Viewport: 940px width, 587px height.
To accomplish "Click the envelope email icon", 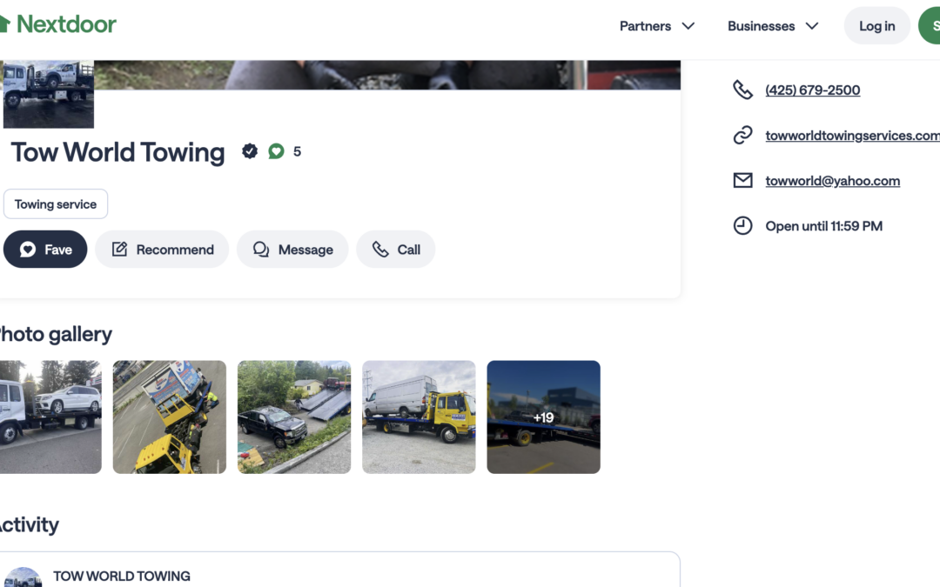I will (x=742, y=180).
